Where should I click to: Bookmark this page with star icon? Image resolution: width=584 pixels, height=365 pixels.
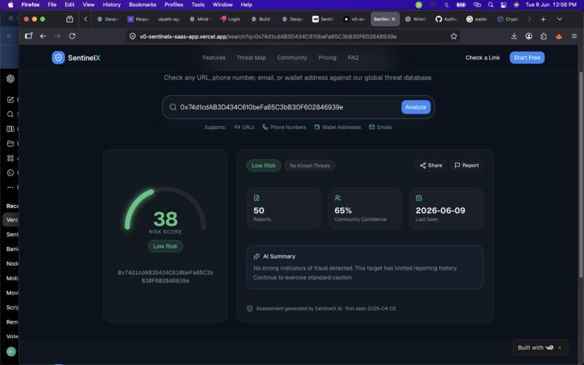(454, 36)
